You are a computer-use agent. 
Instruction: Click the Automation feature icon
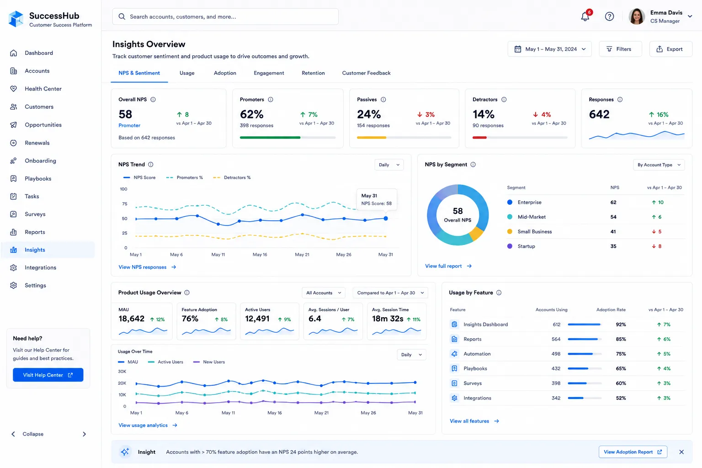(x=454, y=354)
